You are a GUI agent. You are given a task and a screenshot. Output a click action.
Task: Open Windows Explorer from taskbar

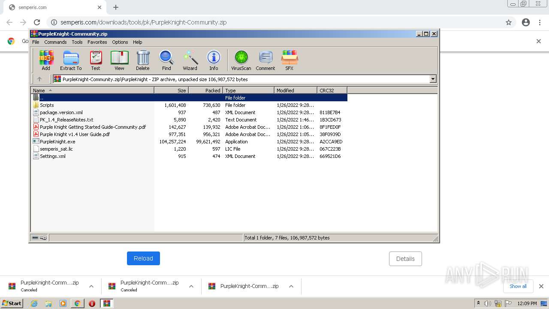48,303
